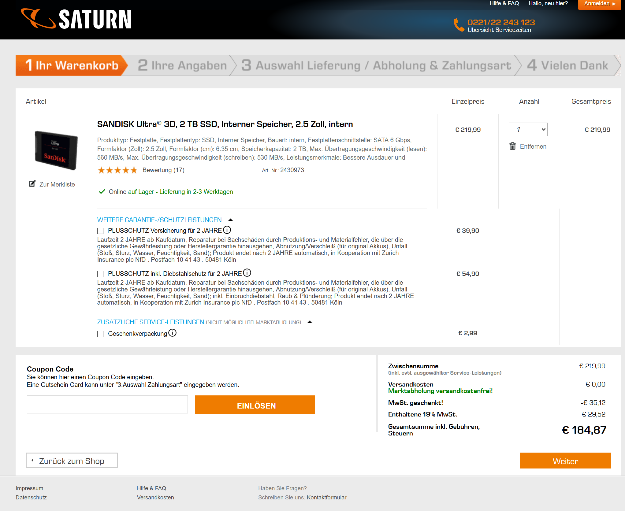
Task: Select step 2 Ihre Angaben
Action: (182, 65)
